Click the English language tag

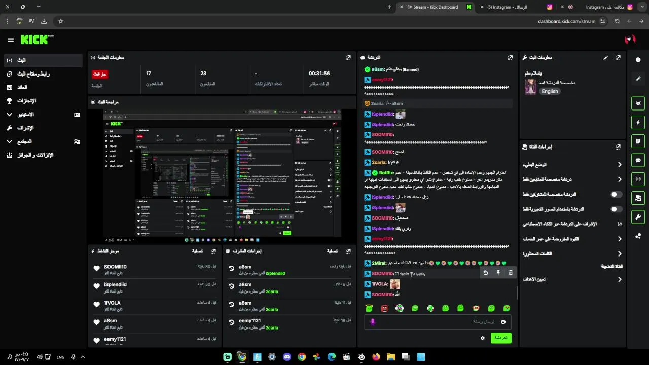tap(550, 91)
